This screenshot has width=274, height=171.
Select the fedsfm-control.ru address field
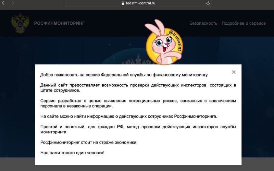(x=138, y=3)
